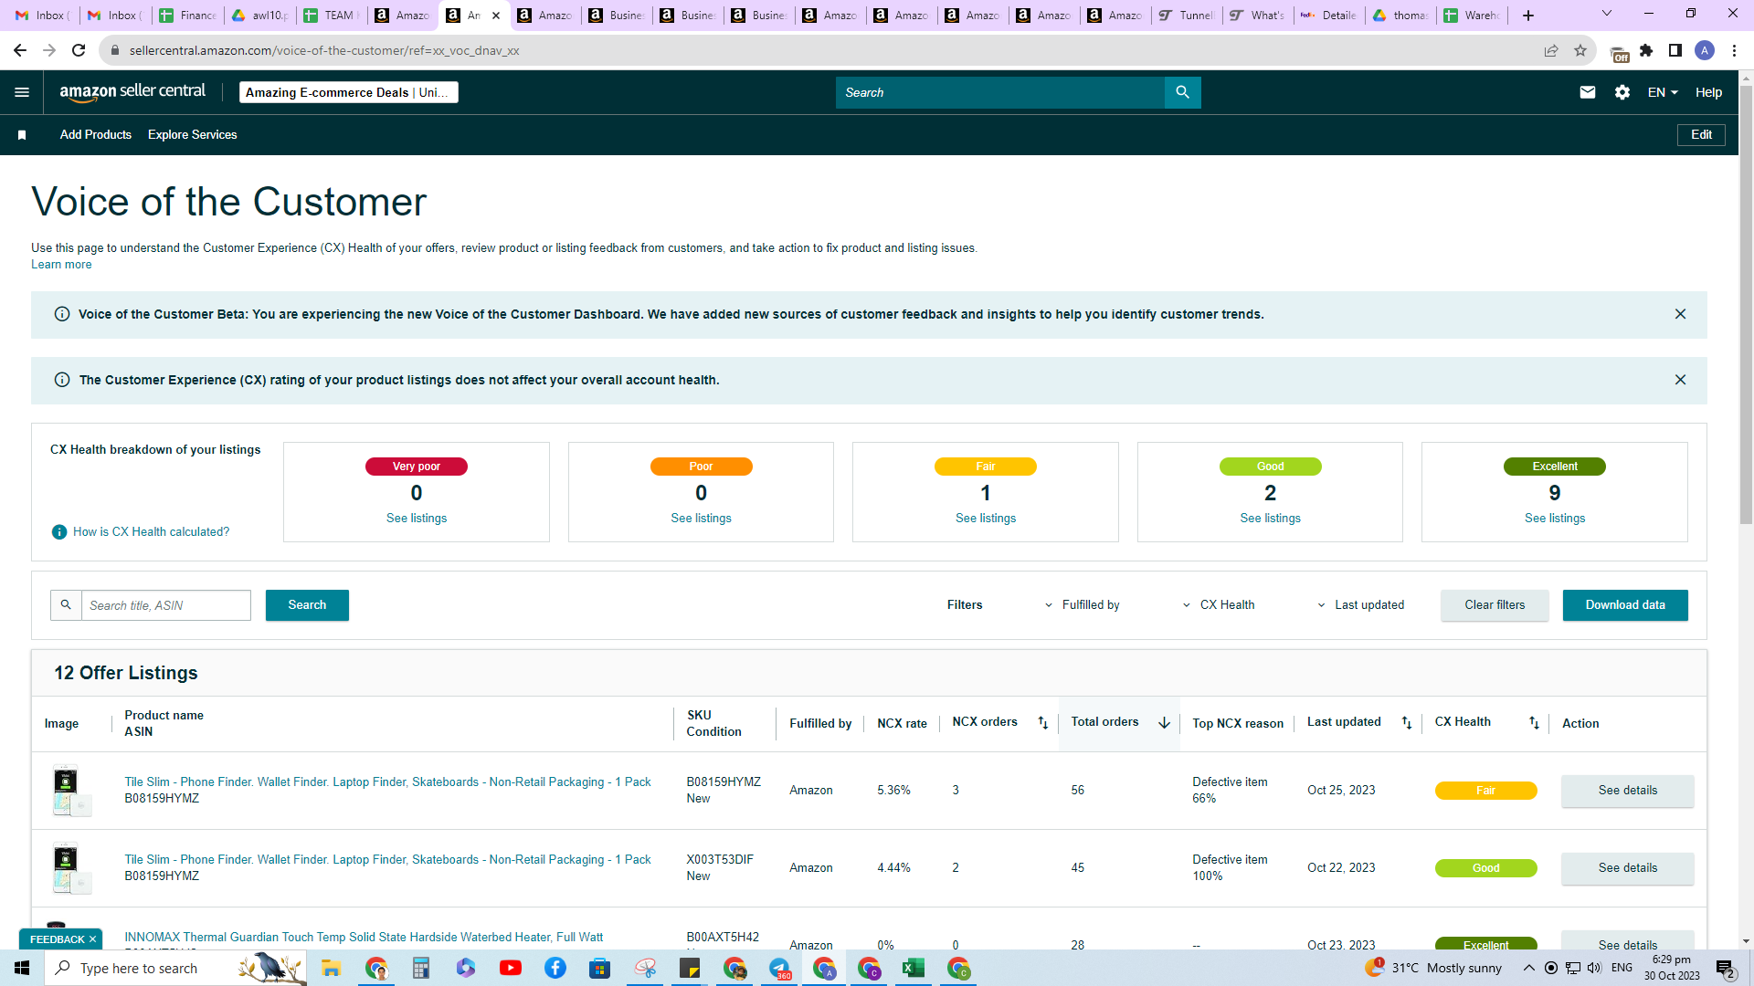Open the browser extensions puzzle icon

(x=1646, y=50)
